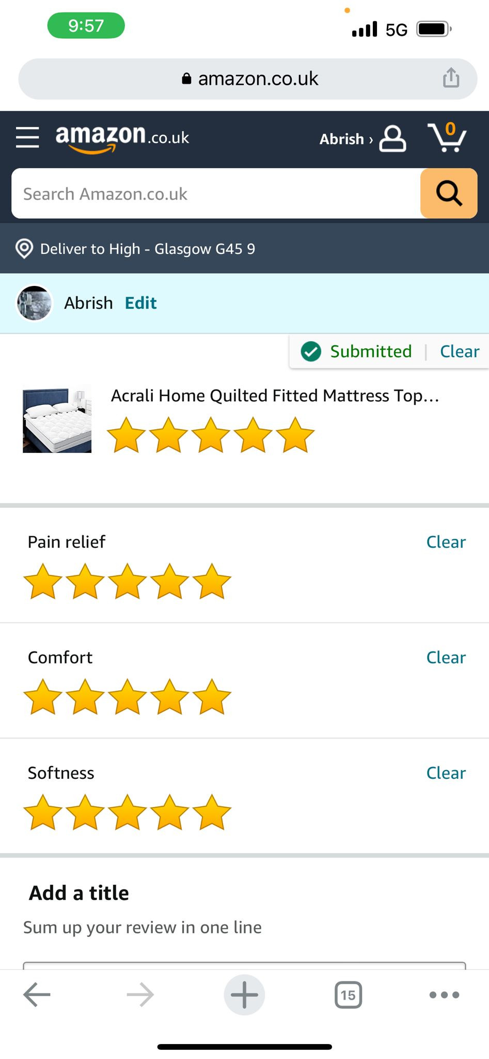
Task: Tap the shopping basket icon
Action: 447,137
